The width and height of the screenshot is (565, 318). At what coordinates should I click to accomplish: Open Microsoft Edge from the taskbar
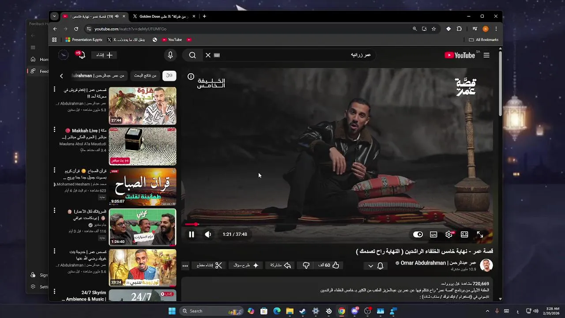pos(277,311)
